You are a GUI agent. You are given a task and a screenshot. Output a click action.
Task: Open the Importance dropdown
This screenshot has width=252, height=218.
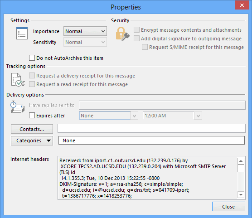pos(85,31)
